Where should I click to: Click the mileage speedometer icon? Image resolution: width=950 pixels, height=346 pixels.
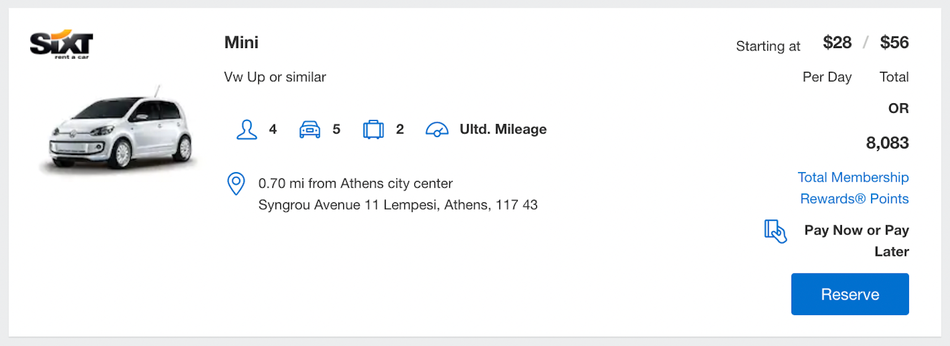[x=436, y=129]
